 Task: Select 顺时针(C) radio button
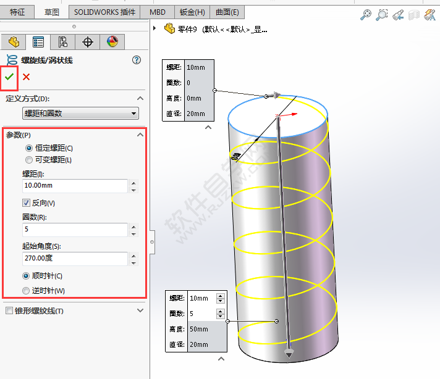coord(26,276)
